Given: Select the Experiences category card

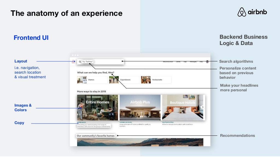Looking at the screenshot, I should [124, 80].
